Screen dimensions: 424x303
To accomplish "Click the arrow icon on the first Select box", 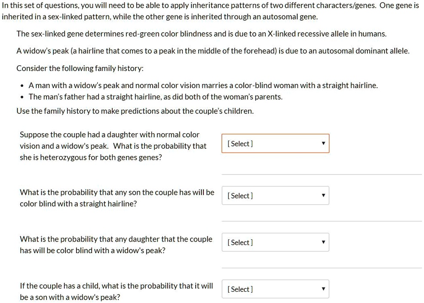I will coord(323,144).
